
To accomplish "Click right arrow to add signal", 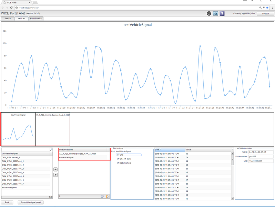I will click(x=55, y=170).
